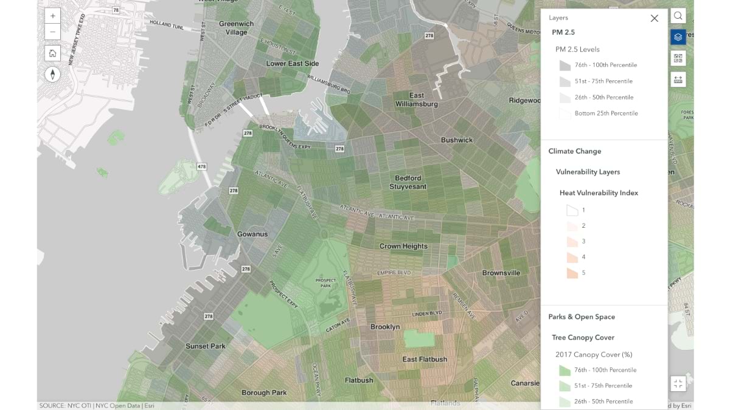Click Heat Vulnerability Index swatch 1

point(572,210)
